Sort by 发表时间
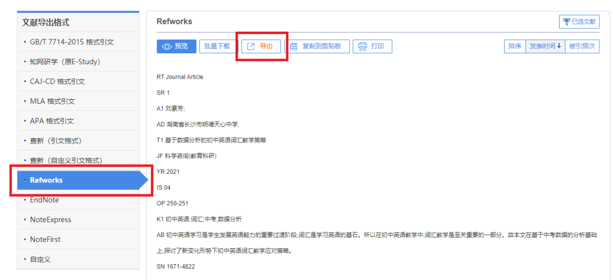613x280 pixels. coord(545,46)
